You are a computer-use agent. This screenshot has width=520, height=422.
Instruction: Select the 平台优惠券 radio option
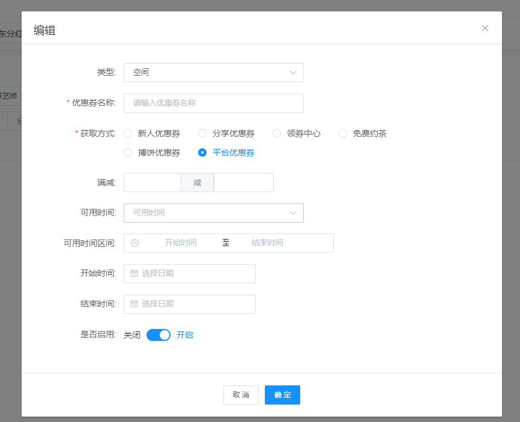(202, 152)
